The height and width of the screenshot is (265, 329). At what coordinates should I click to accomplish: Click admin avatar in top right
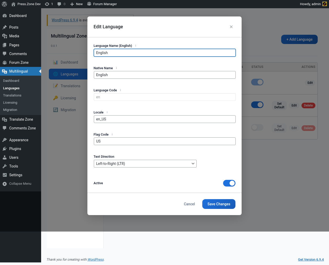[x=325, y=4]
